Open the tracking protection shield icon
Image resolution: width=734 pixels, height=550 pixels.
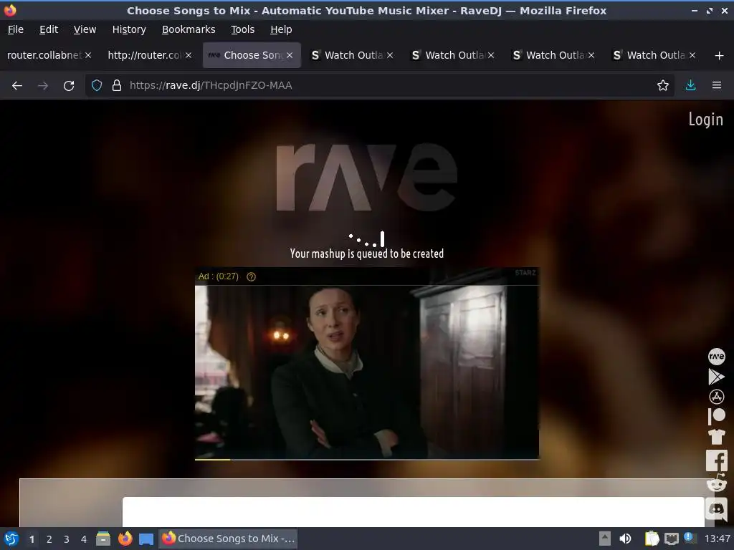[97, 86]
